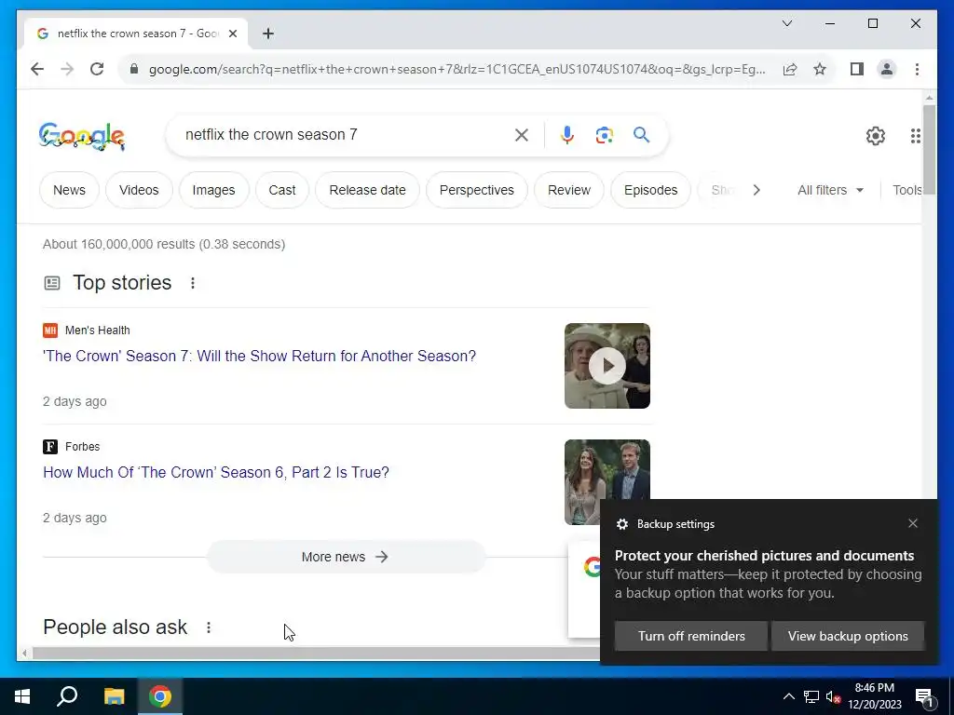Show hidden system tray icons
This screenshot has height=715, width=954.
click(x=788, y=696)
